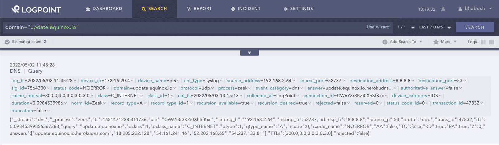The image size is (499, 145).
Task: Click the Add Search To plus icon
Action: point(385,42)
